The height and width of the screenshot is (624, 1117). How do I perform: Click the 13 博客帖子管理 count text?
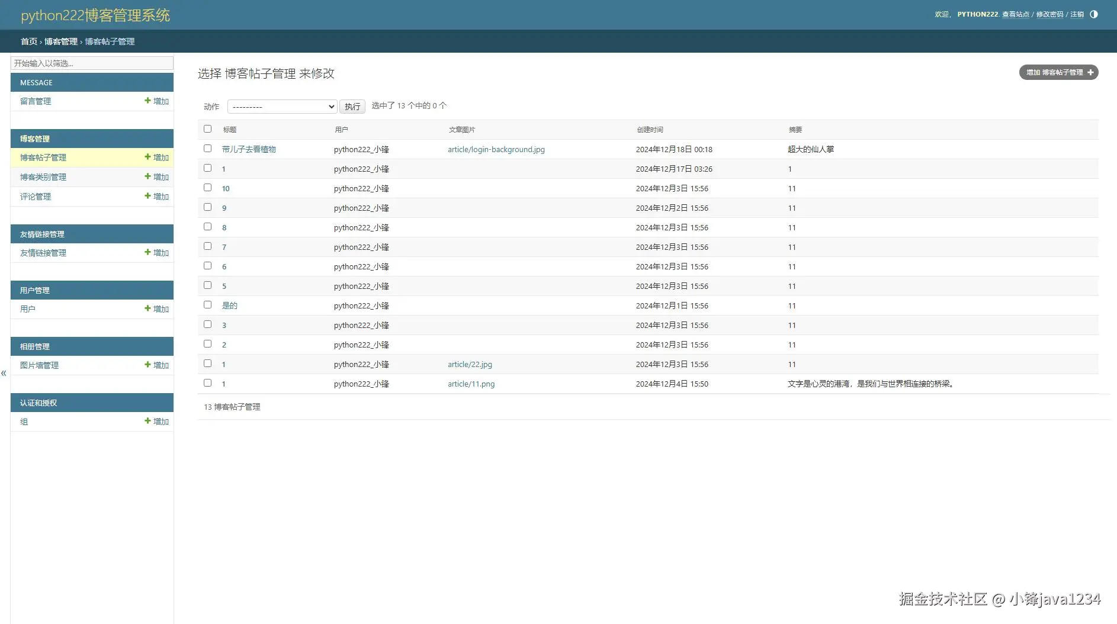[x=232, y=407]
